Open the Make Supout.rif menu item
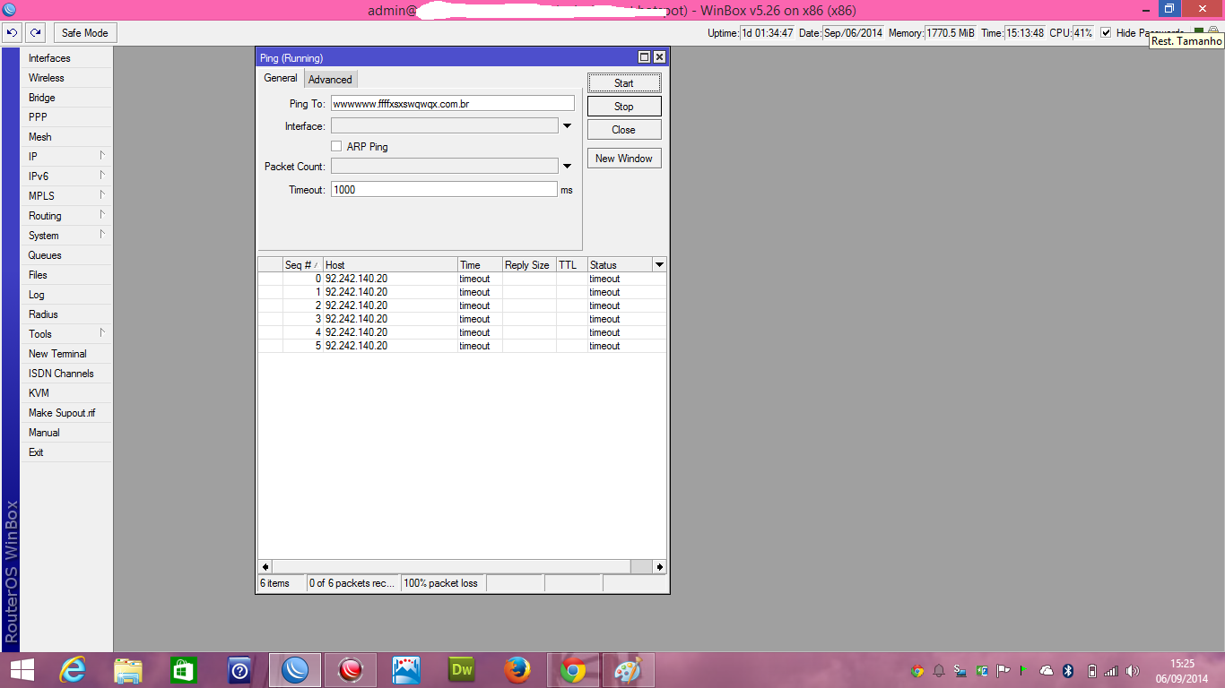Viewport: 1225px width, 688px height. pyautogui.click(x=67, y=413)
